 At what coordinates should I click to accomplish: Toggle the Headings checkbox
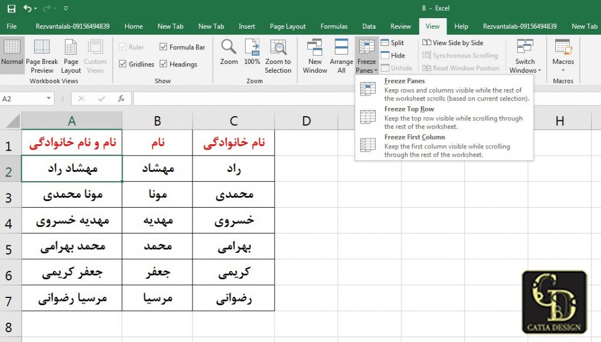click(x=163, y=63)
